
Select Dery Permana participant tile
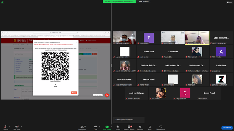(185, 93)
